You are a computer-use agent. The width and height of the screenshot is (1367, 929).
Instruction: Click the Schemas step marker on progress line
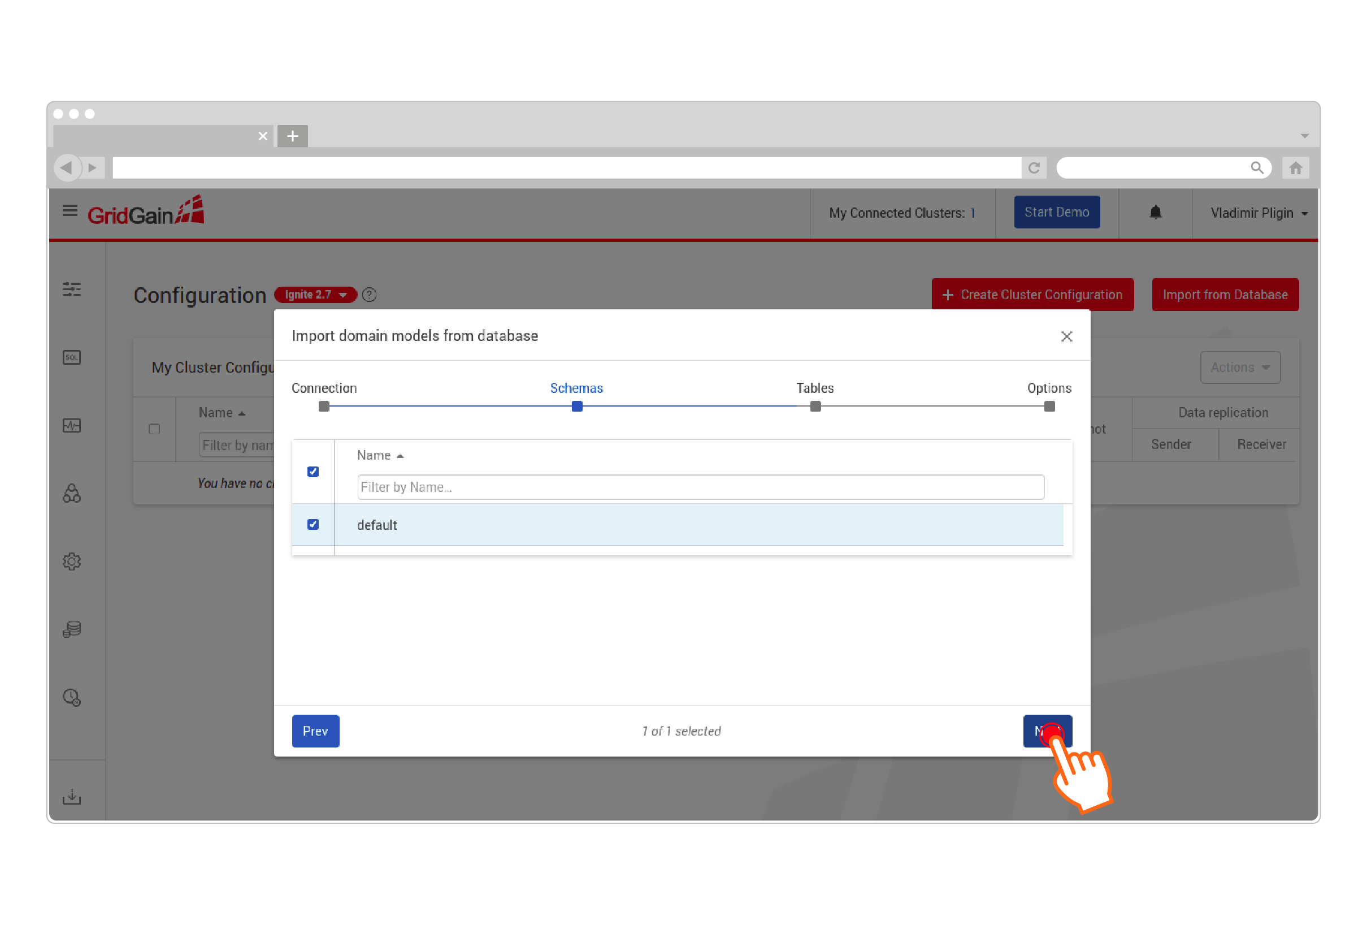577,406
